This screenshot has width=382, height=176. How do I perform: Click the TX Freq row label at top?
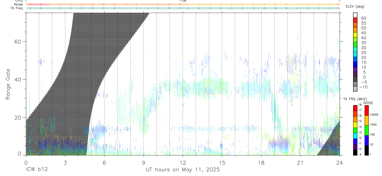point(17,8)
